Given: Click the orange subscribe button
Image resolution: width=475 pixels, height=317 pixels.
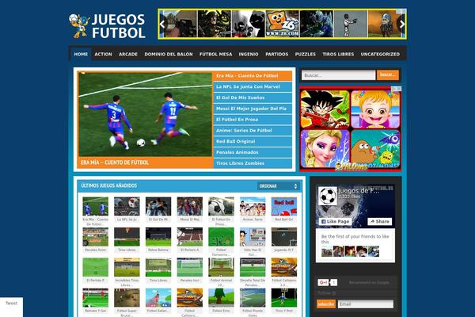Looking at the screenshot, I should 326,304.
